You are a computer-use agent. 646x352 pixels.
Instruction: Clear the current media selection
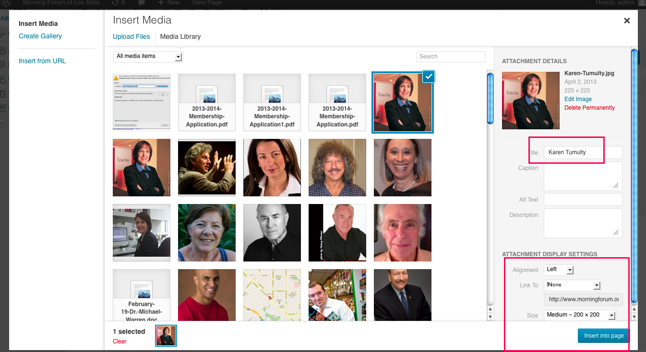tap(120, 341)
